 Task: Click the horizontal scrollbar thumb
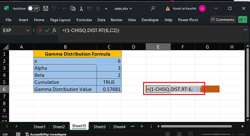196,126
